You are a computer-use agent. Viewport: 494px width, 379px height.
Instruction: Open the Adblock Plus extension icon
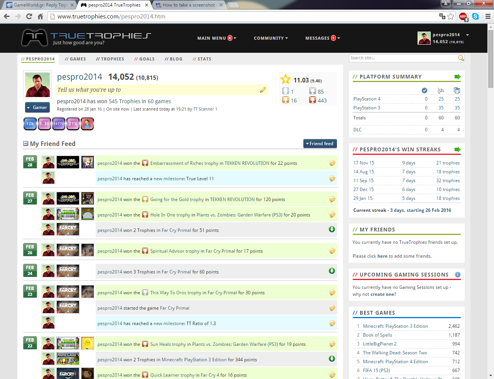point(463,16)
